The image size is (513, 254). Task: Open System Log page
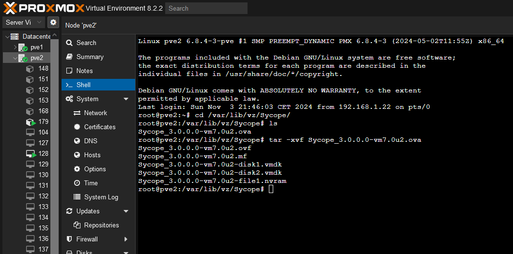click(x=101, y=197)
